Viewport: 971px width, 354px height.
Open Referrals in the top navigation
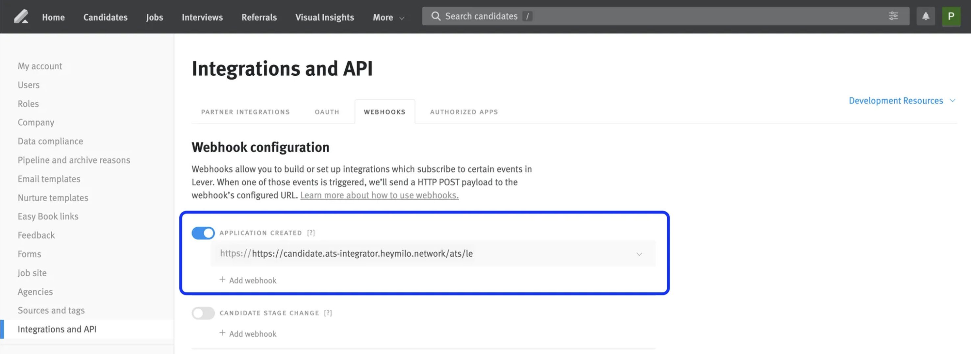coord(259,17)
